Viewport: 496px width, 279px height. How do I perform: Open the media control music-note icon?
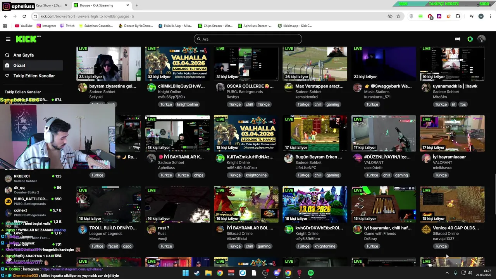[472, 16]
